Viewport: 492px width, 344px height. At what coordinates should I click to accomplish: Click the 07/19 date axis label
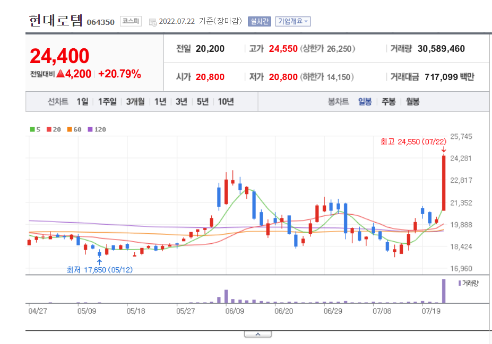click(431, 311)
